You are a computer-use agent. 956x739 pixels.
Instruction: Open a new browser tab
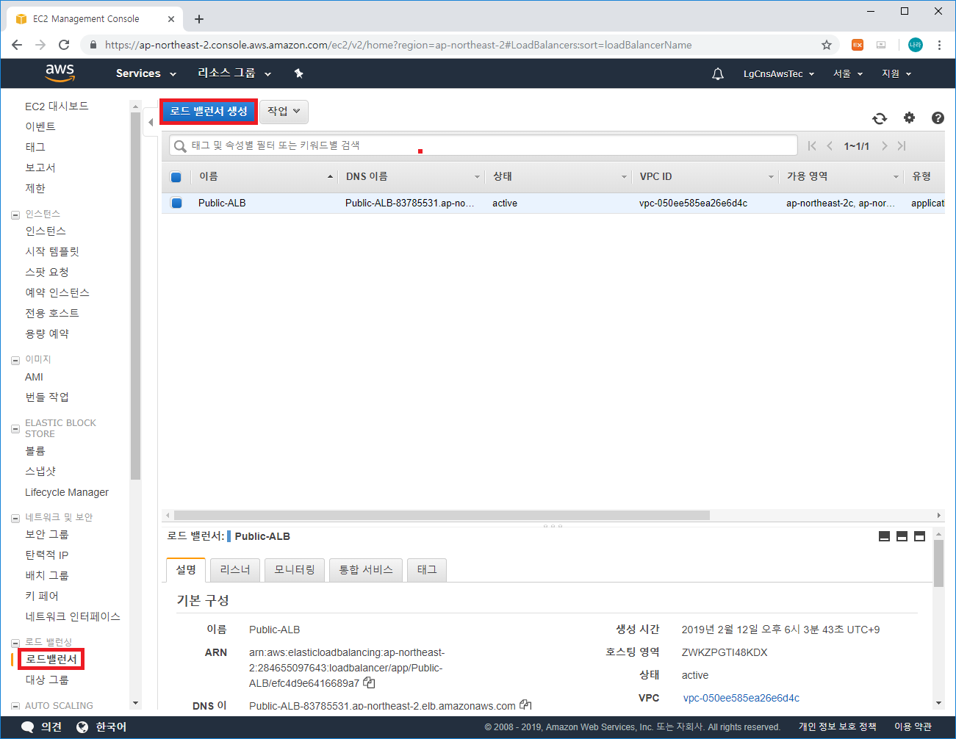point(199,19)
